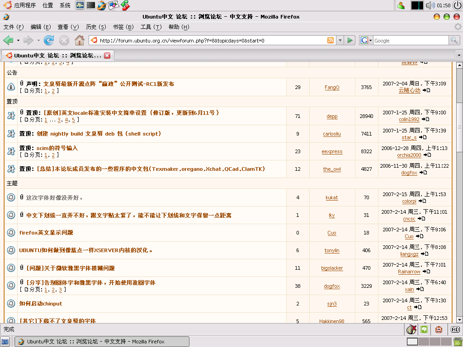Click show desktop icon in bottom panel
The height and width of the screenshot is (347, 463).
(5, 342)
